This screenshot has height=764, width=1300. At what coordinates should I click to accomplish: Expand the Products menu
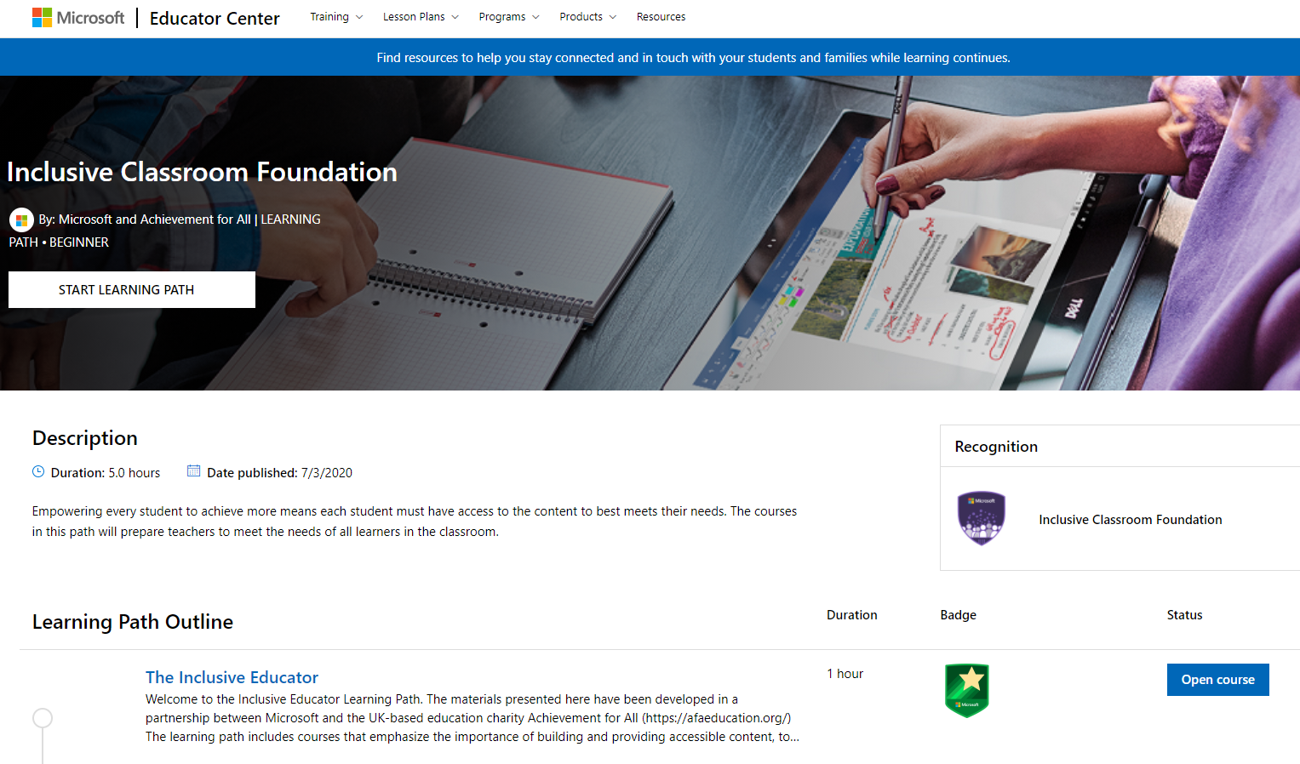coord(587,17)
